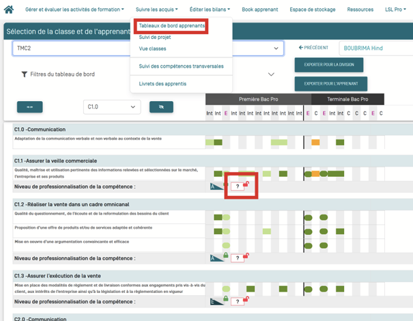Click the red unlock icon in C1.3 row

tap(246, 298)
